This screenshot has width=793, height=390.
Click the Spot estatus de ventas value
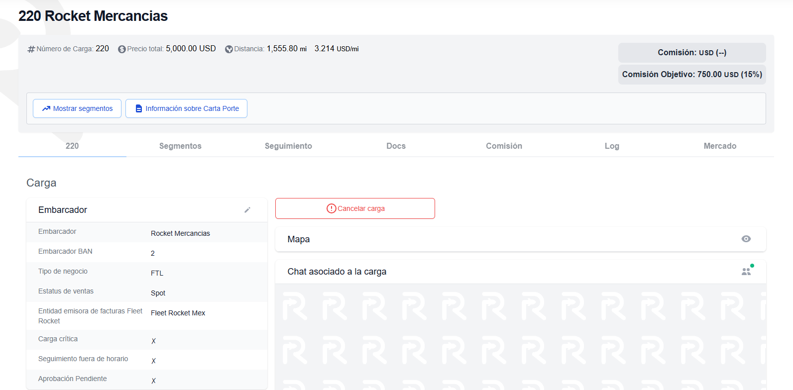(x=158, y=293)
